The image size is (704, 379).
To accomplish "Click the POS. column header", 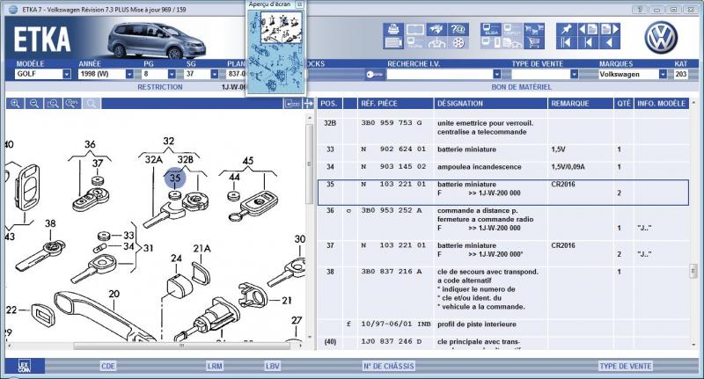I will 329,104.
